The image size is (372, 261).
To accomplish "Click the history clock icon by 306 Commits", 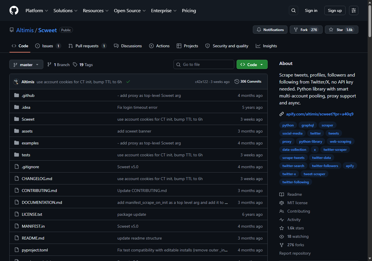I will pos(237,81).
